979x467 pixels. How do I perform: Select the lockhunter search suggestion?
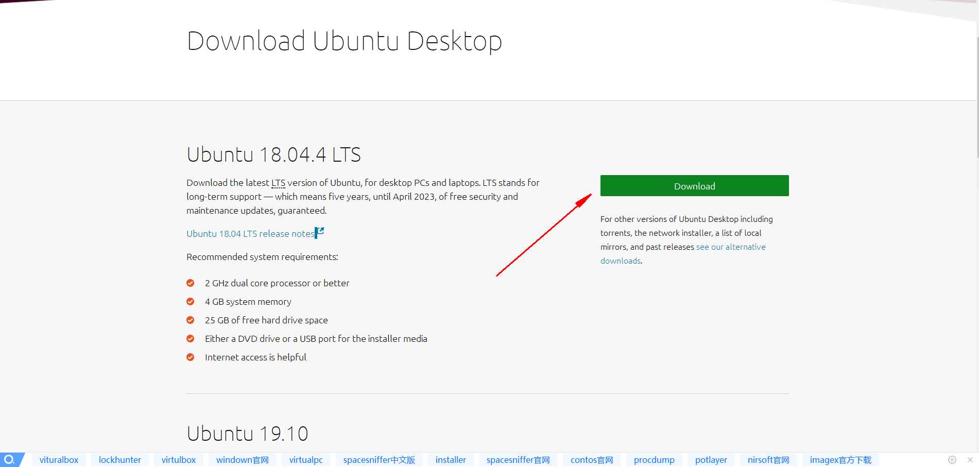(x=120, y=460)
